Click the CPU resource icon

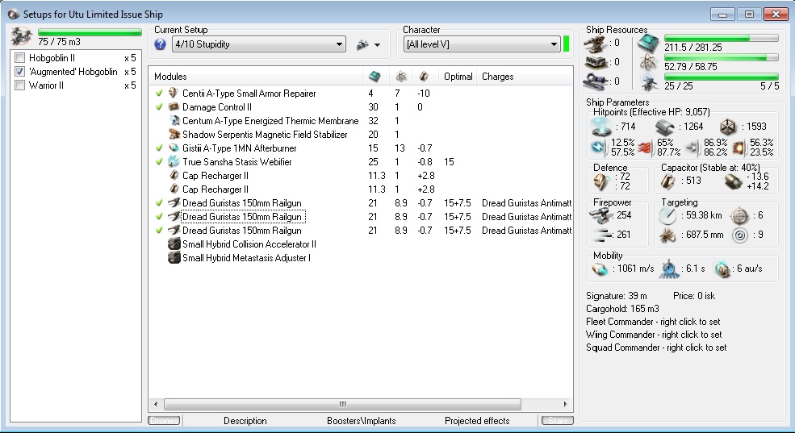point(648,44)
